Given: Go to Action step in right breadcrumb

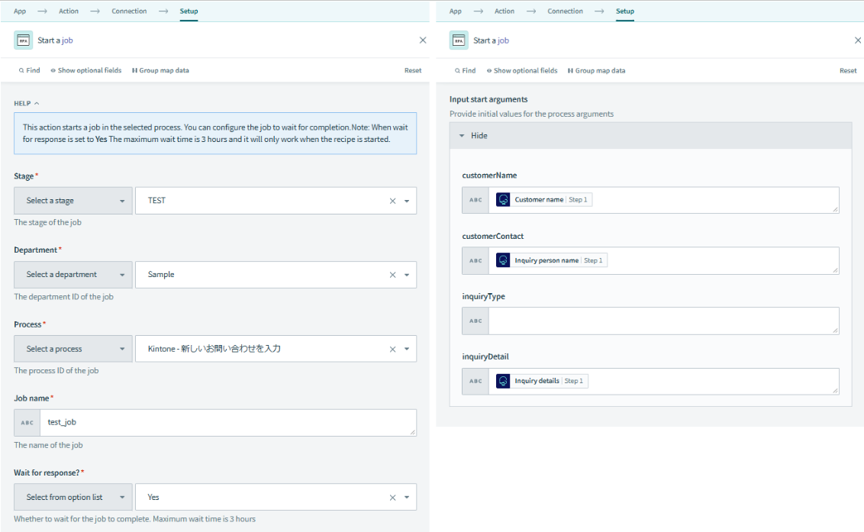Looking at the screenshot, I should [x=505, y=11].
